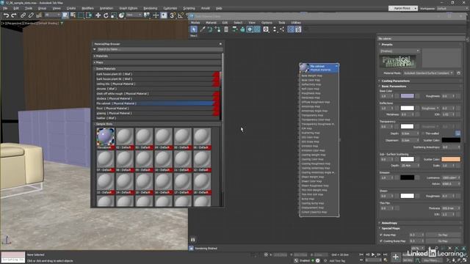470x264 pixels.
Task: Click the Base Color lavender swatch
Action: [407, 96]
